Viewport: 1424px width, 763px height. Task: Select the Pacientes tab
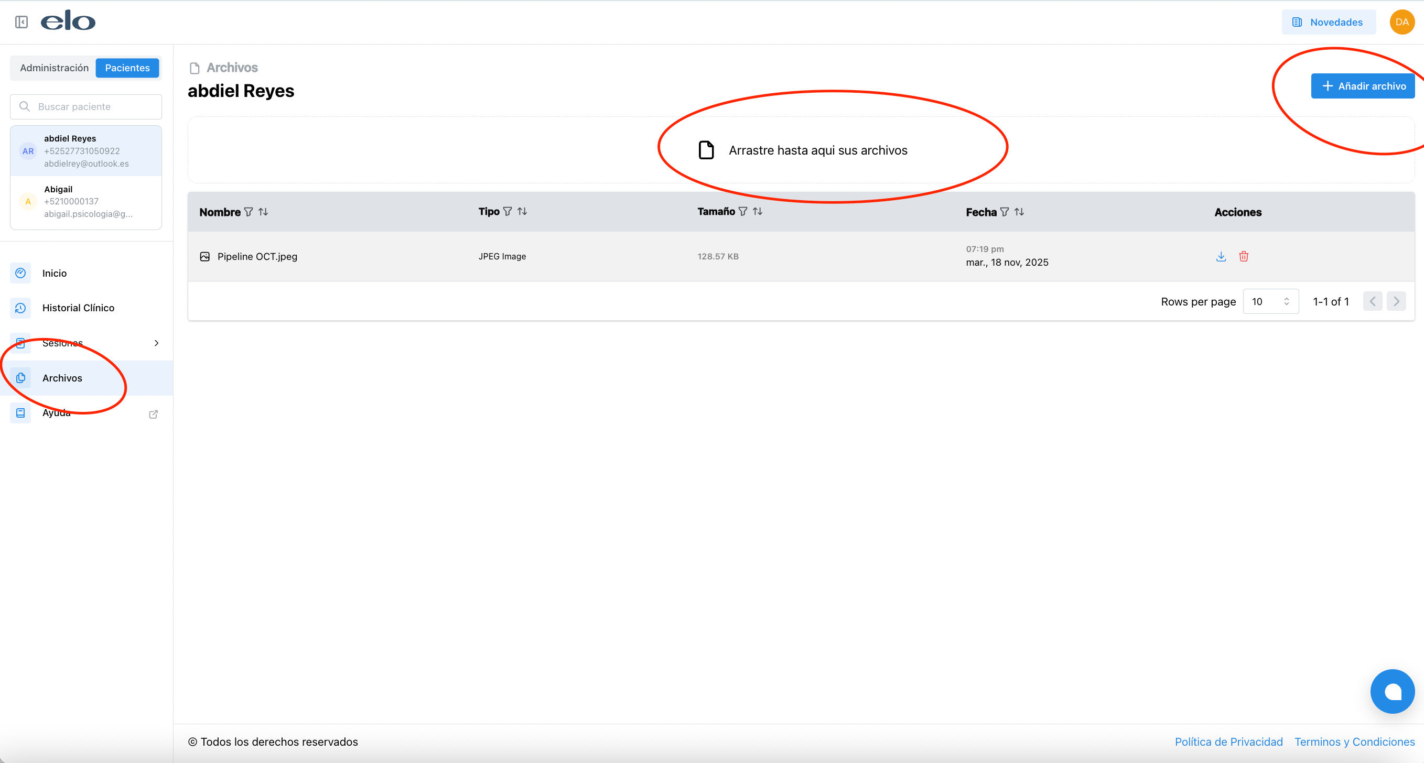tap(127, 68)
